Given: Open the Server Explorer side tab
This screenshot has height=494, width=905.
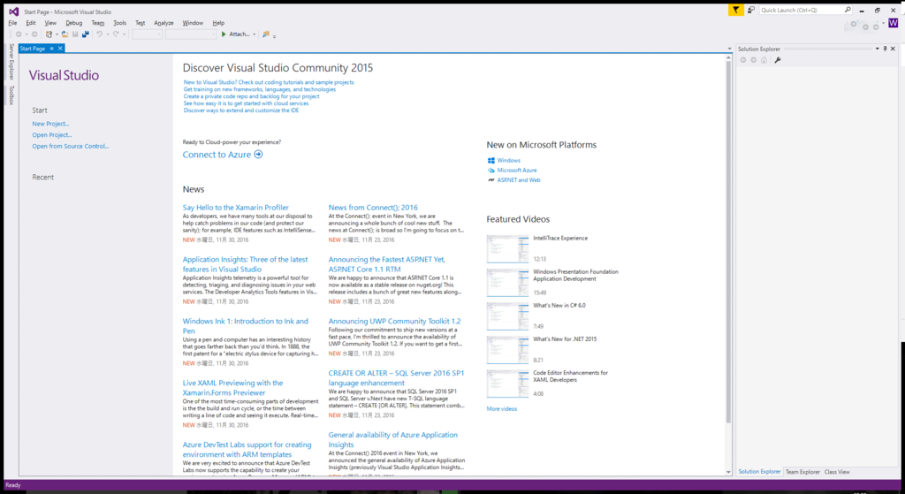Looking at the screenshot, I should tap(11, 61).
